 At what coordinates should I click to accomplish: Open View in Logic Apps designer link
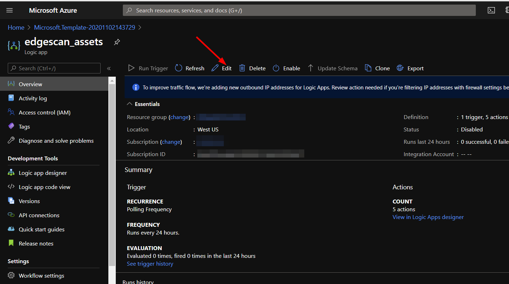click(x=428, y=217)
